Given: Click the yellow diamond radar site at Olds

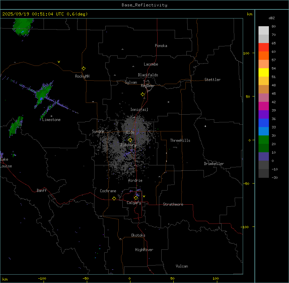Looking at the screenshot, I should point(130,140).
